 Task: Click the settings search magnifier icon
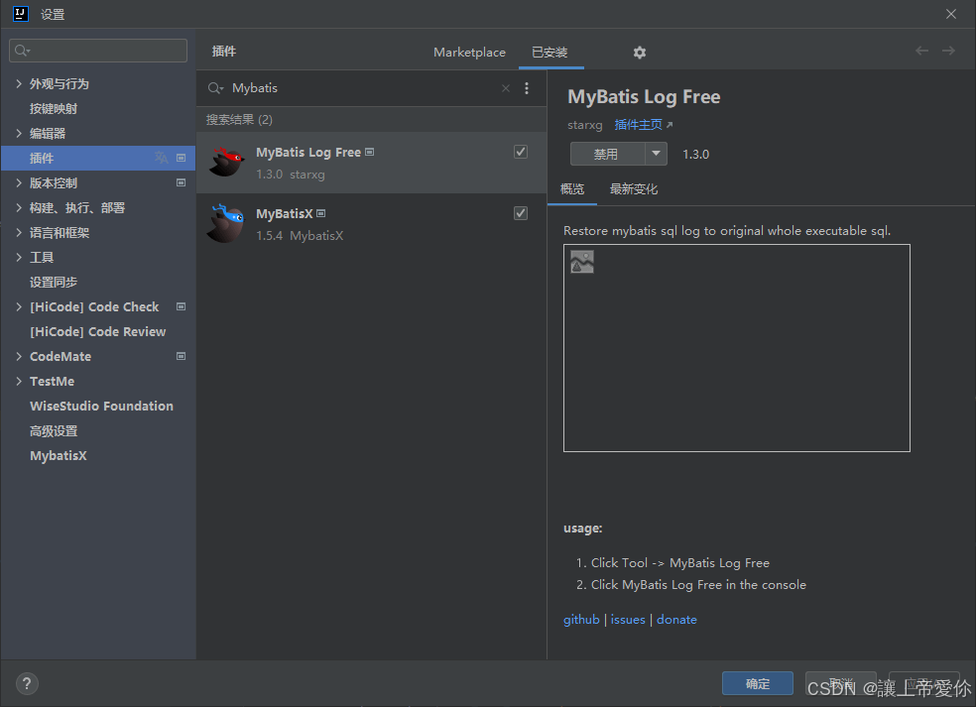pyautogui.click(x=23, y=51)
